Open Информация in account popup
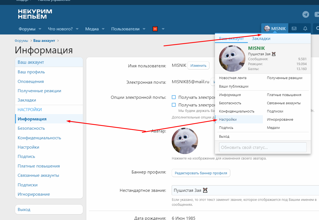Screen dimensions: 319x220 230,95
